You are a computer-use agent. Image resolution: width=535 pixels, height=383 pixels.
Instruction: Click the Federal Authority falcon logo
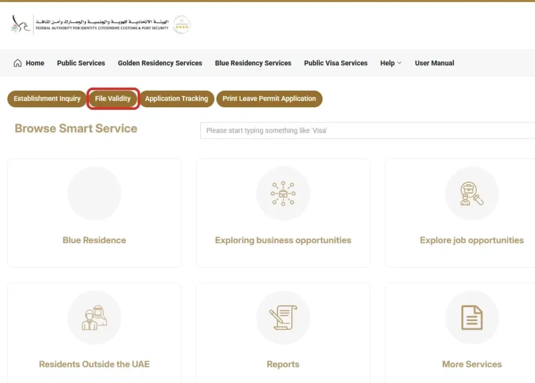[20, 24]
